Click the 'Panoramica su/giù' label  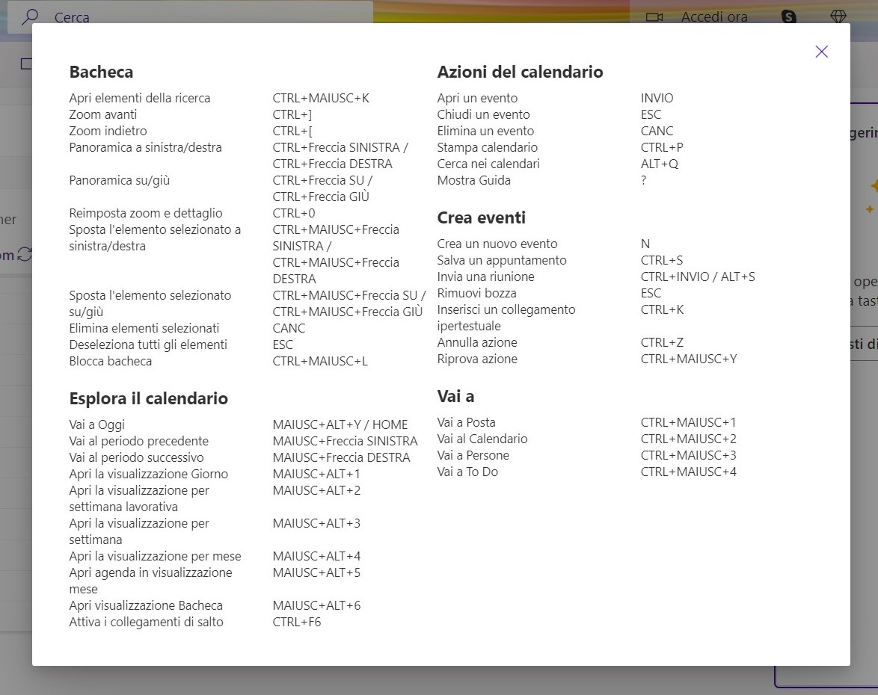pyautogui.click(x=119, y=180)
